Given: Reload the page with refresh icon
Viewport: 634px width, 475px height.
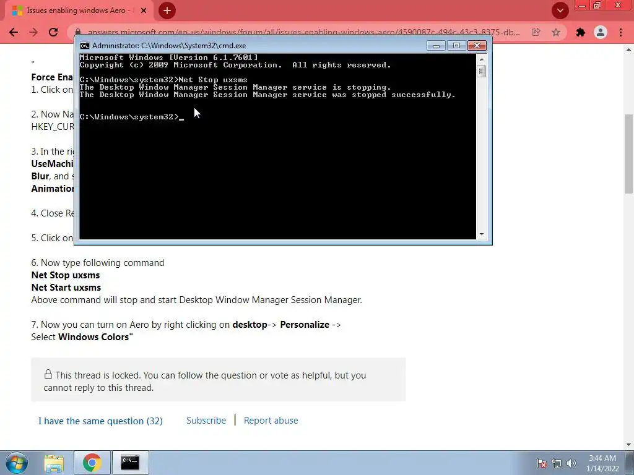Looking at the screenshot, I should coord(53,32).
